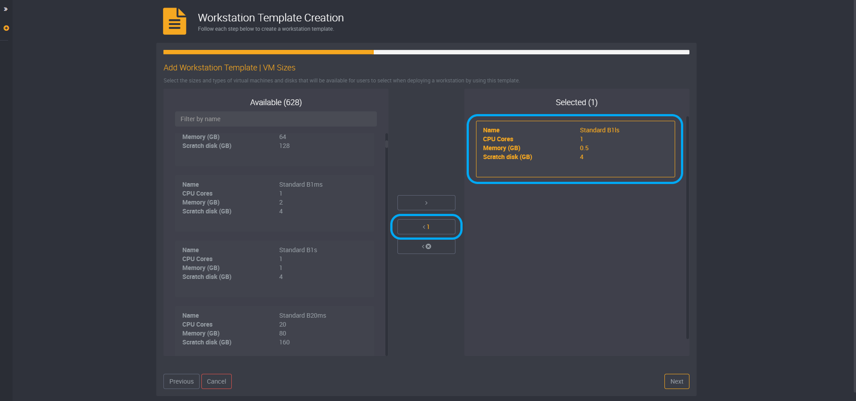Click the orange wizard progress bar

268,52
